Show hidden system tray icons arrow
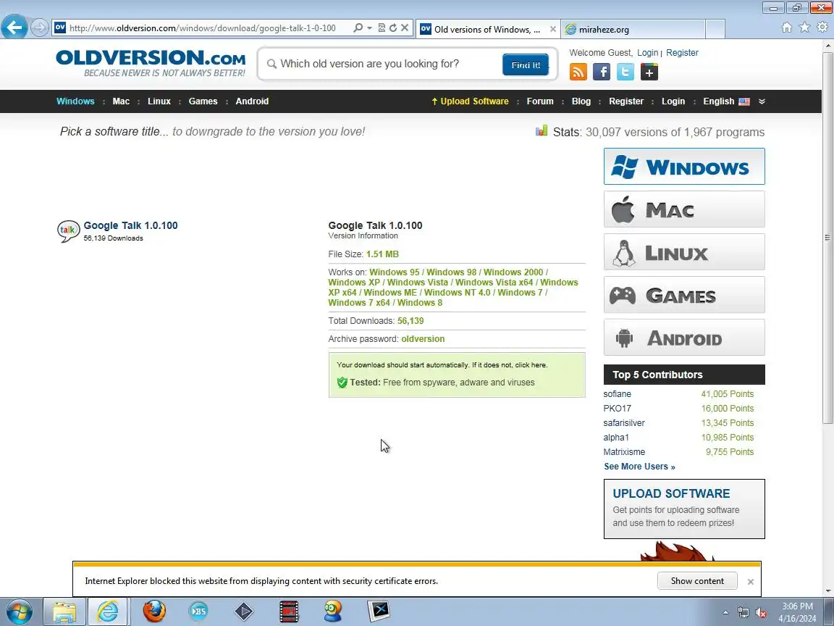 click(x=725, y=613)
